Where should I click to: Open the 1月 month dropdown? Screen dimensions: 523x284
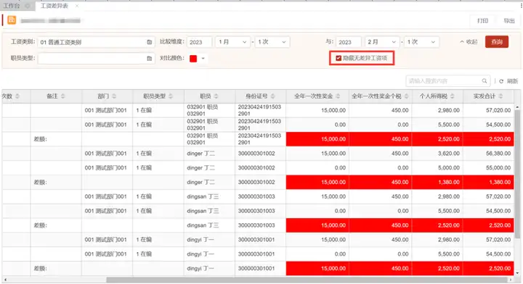(x=233, y=42)
